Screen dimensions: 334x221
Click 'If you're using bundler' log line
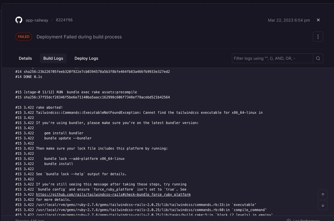point(107,123)
